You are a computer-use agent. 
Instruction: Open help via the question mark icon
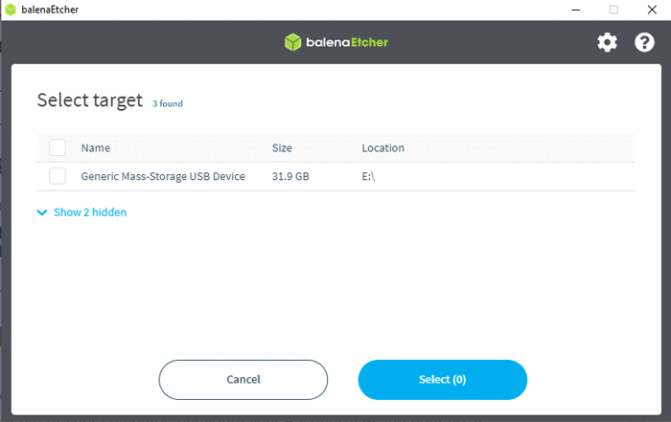(644, 42)
